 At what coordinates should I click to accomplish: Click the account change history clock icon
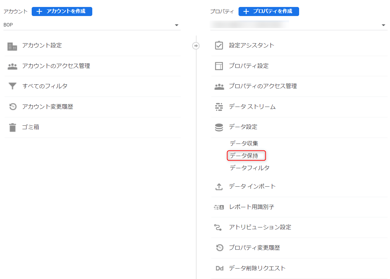click(13, 107)
